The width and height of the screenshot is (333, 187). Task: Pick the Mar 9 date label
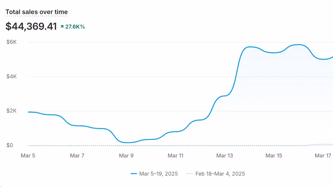point(126,156)
